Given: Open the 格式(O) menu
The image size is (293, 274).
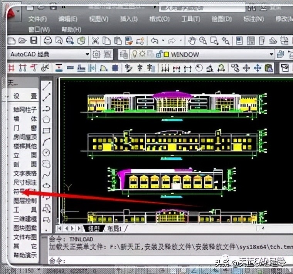Looking at the screenshot, I should 159,19.
